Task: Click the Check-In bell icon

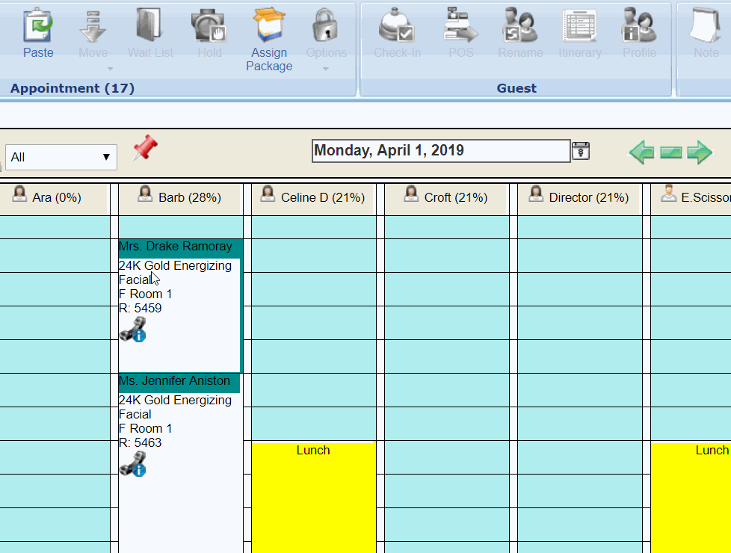Action: point(396,25)
